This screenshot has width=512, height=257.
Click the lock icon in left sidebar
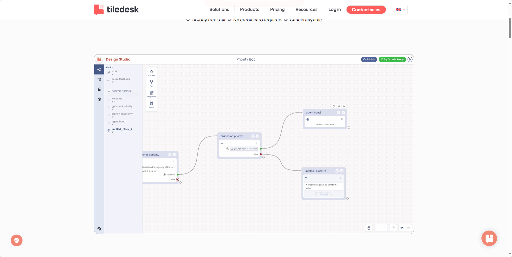click(x=99, y=89)
